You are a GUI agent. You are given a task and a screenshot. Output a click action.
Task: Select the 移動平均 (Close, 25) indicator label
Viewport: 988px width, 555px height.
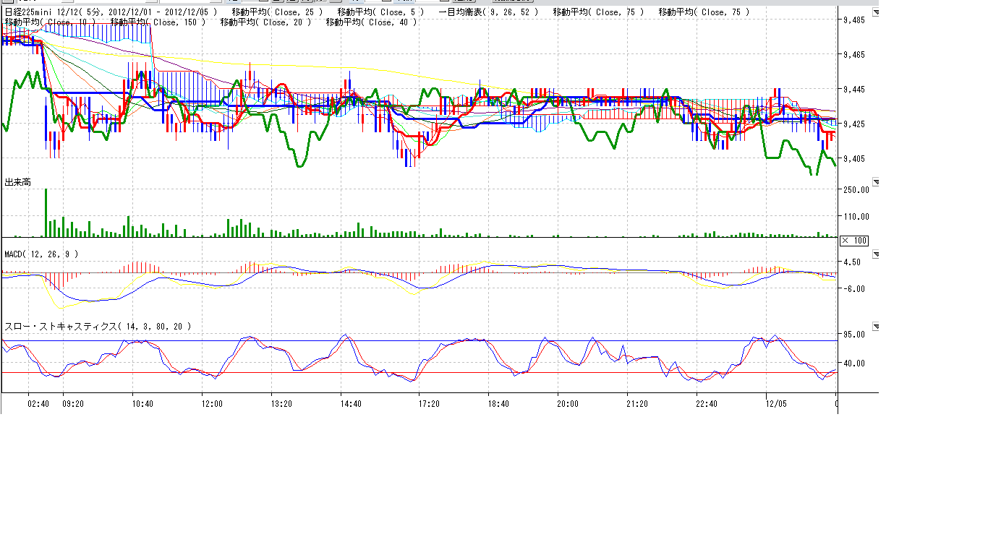point(277,12)
